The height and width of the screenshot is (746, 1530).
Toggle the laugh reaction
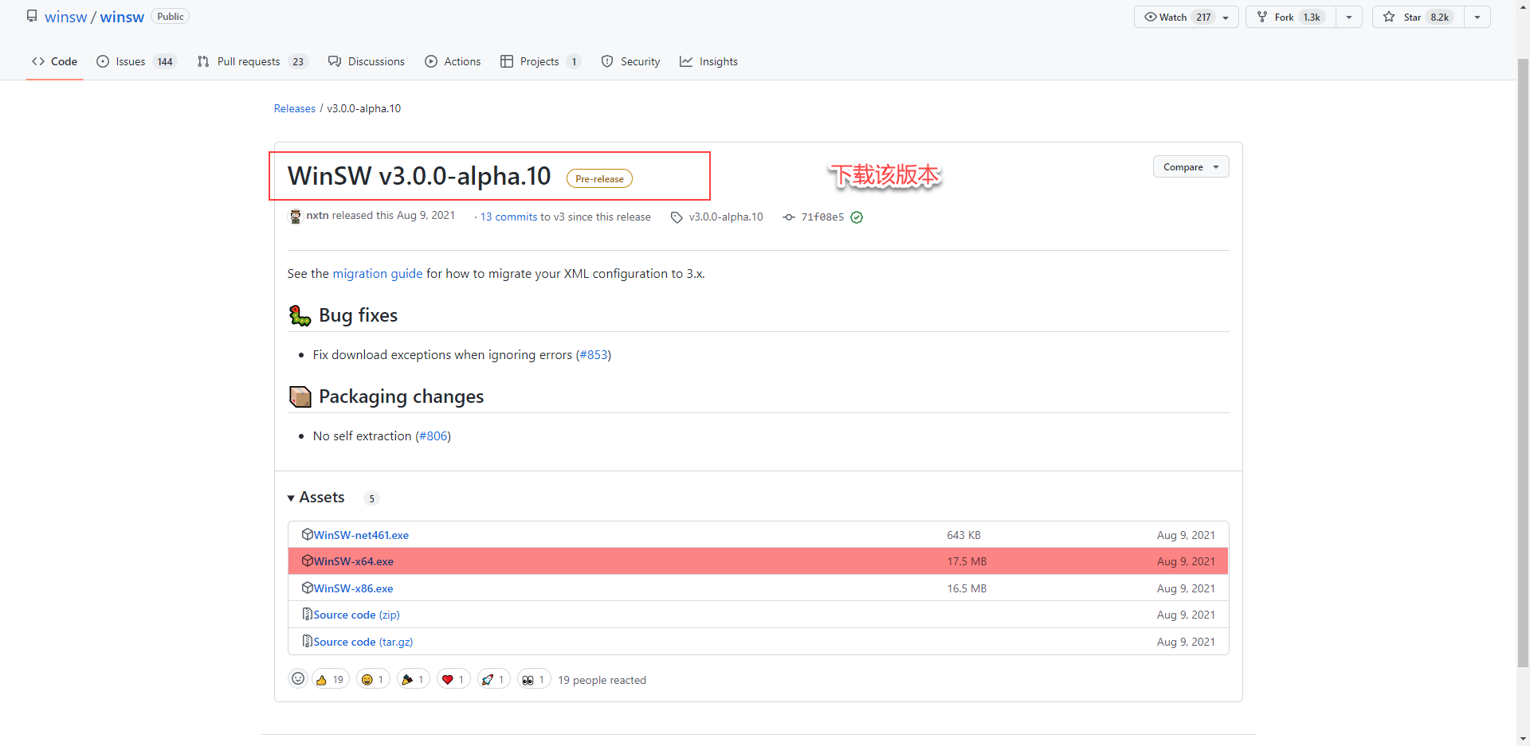pos(373,679)
